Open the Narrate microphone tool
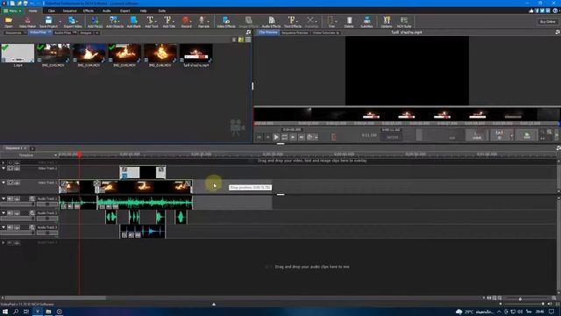561x316 pixels. pos(202,22)
